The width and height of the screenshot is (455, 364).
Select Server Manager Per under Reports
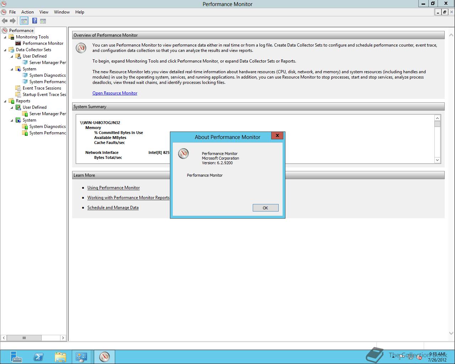tap(48, 114)
